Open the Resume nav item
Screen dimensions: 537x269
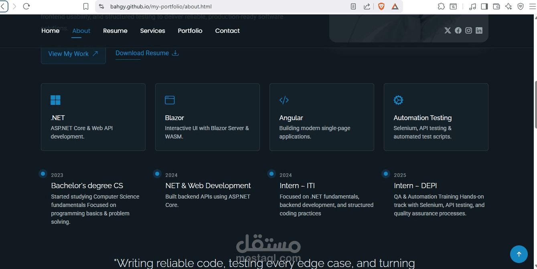click(x=115, y=31)
